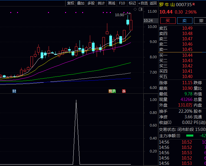Click the 榜跌 marker on the chart

(x=112, y=91)
